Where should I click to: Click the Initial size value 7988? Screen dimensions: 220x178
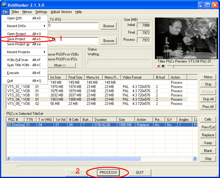(x=143, y=25)
